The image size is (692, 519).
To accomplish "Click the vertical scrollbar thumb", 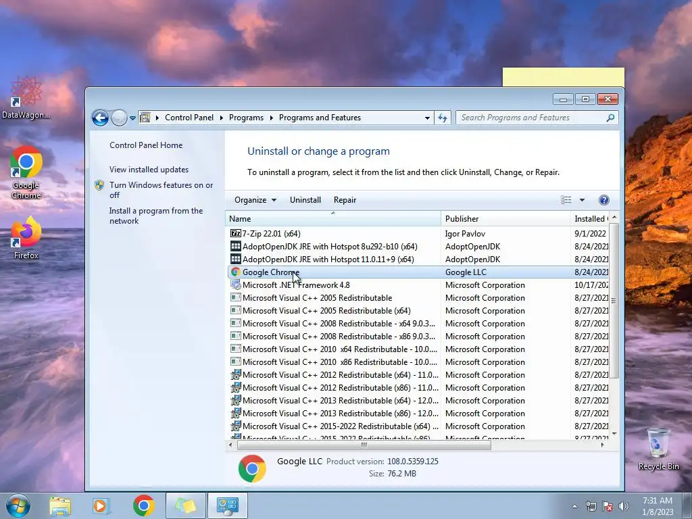I will pos(614,301).
